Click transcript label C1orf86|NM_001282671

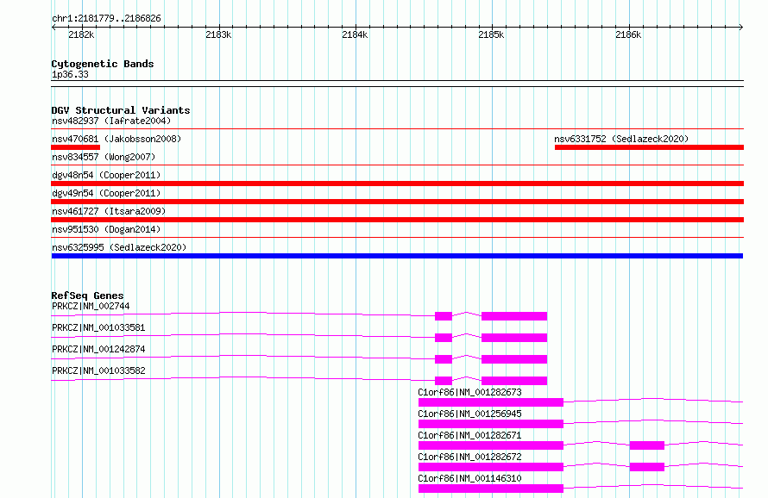point(469,435)
